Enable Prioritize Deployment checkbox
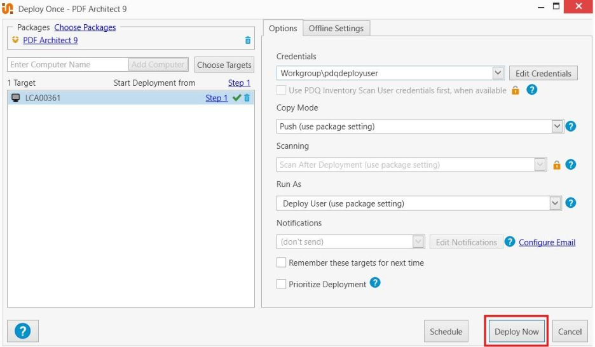595x347 pixels. [x=281, y=284]
